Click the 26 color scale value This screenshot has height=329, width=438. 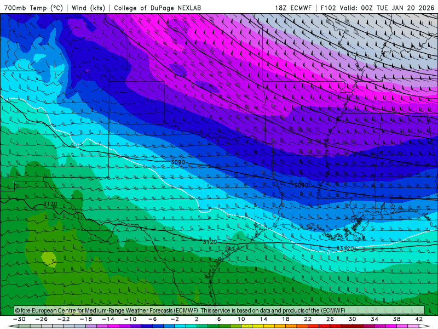click(330, 319)
